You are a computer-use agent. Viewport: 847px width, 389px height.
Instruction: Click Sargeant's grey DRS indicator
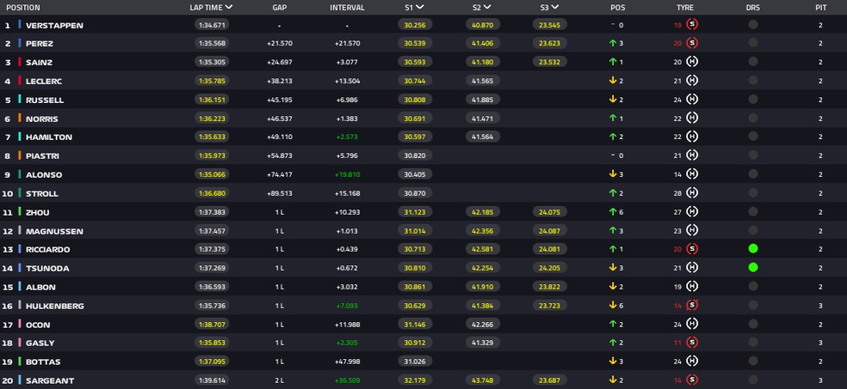pyautogui.click(x=753, y=380)
